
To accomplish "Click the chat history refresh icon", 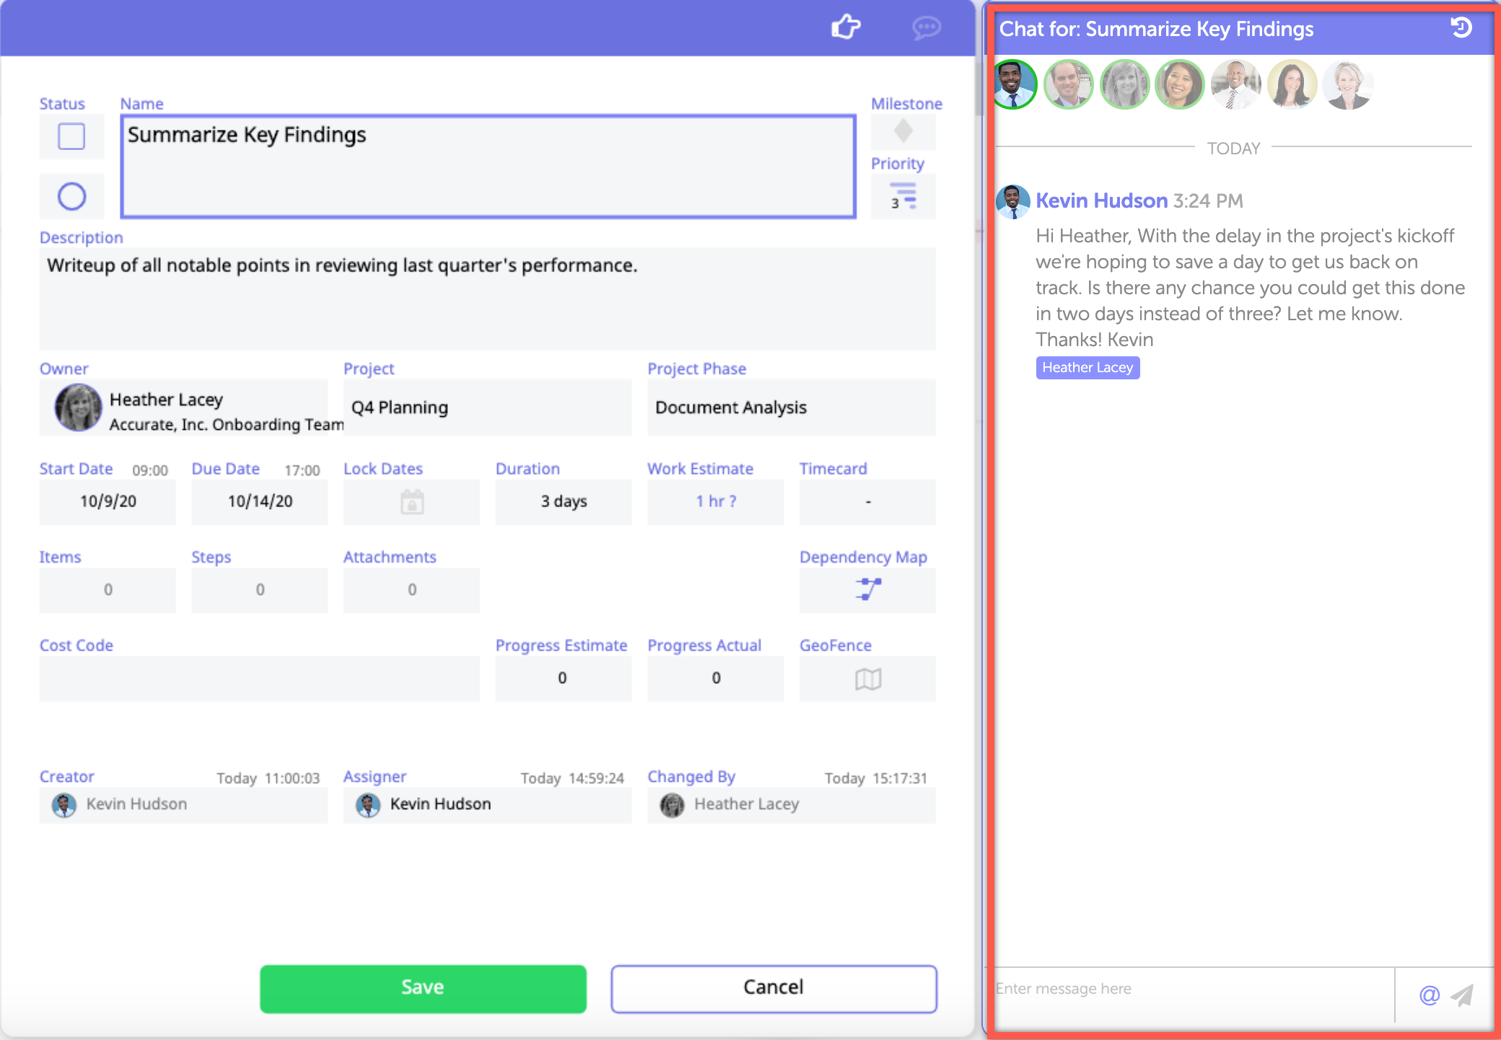I will click(1461, 28).
